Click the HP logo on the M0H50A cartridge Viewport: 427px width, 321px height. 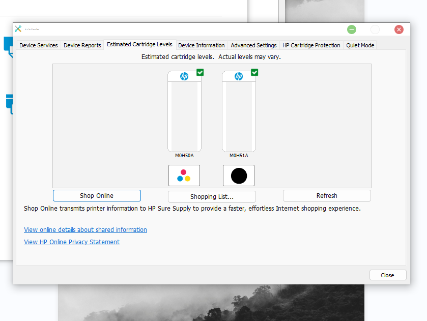(184, 76)
